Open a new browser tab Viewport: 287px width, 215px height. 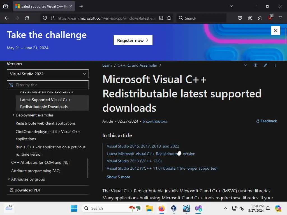[81, 6]
